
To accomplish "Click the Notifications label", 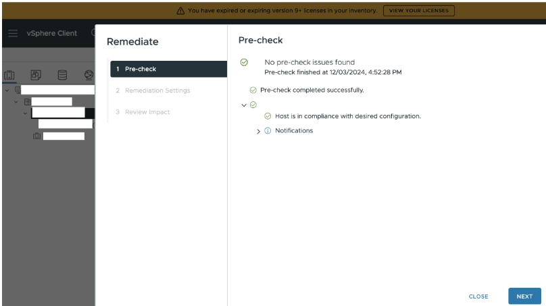I will coord(294,130).
